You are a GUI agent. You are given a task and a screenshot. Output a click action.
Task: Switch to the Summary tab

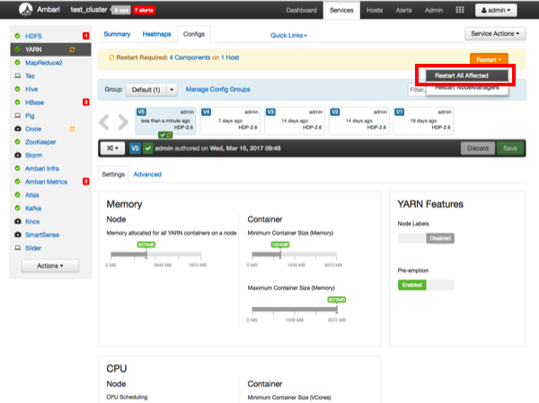click(x=117, y=34)
